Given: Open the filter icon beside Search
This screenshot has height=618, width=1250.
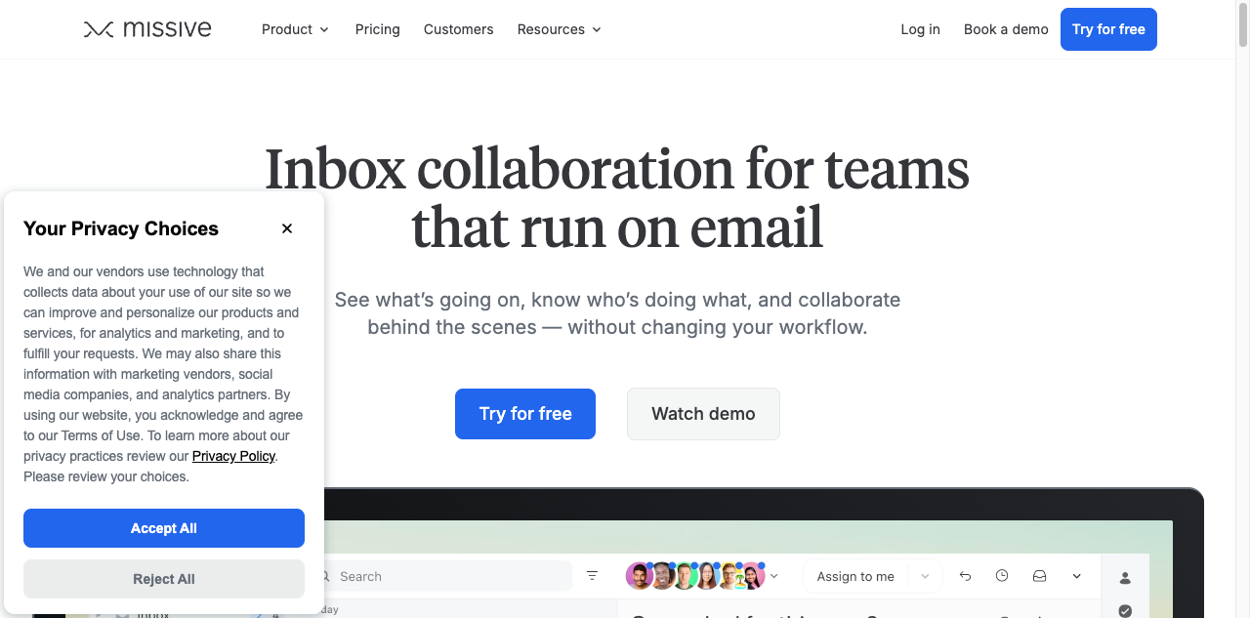Looking at the screenshot, I should tap(592, 576).
